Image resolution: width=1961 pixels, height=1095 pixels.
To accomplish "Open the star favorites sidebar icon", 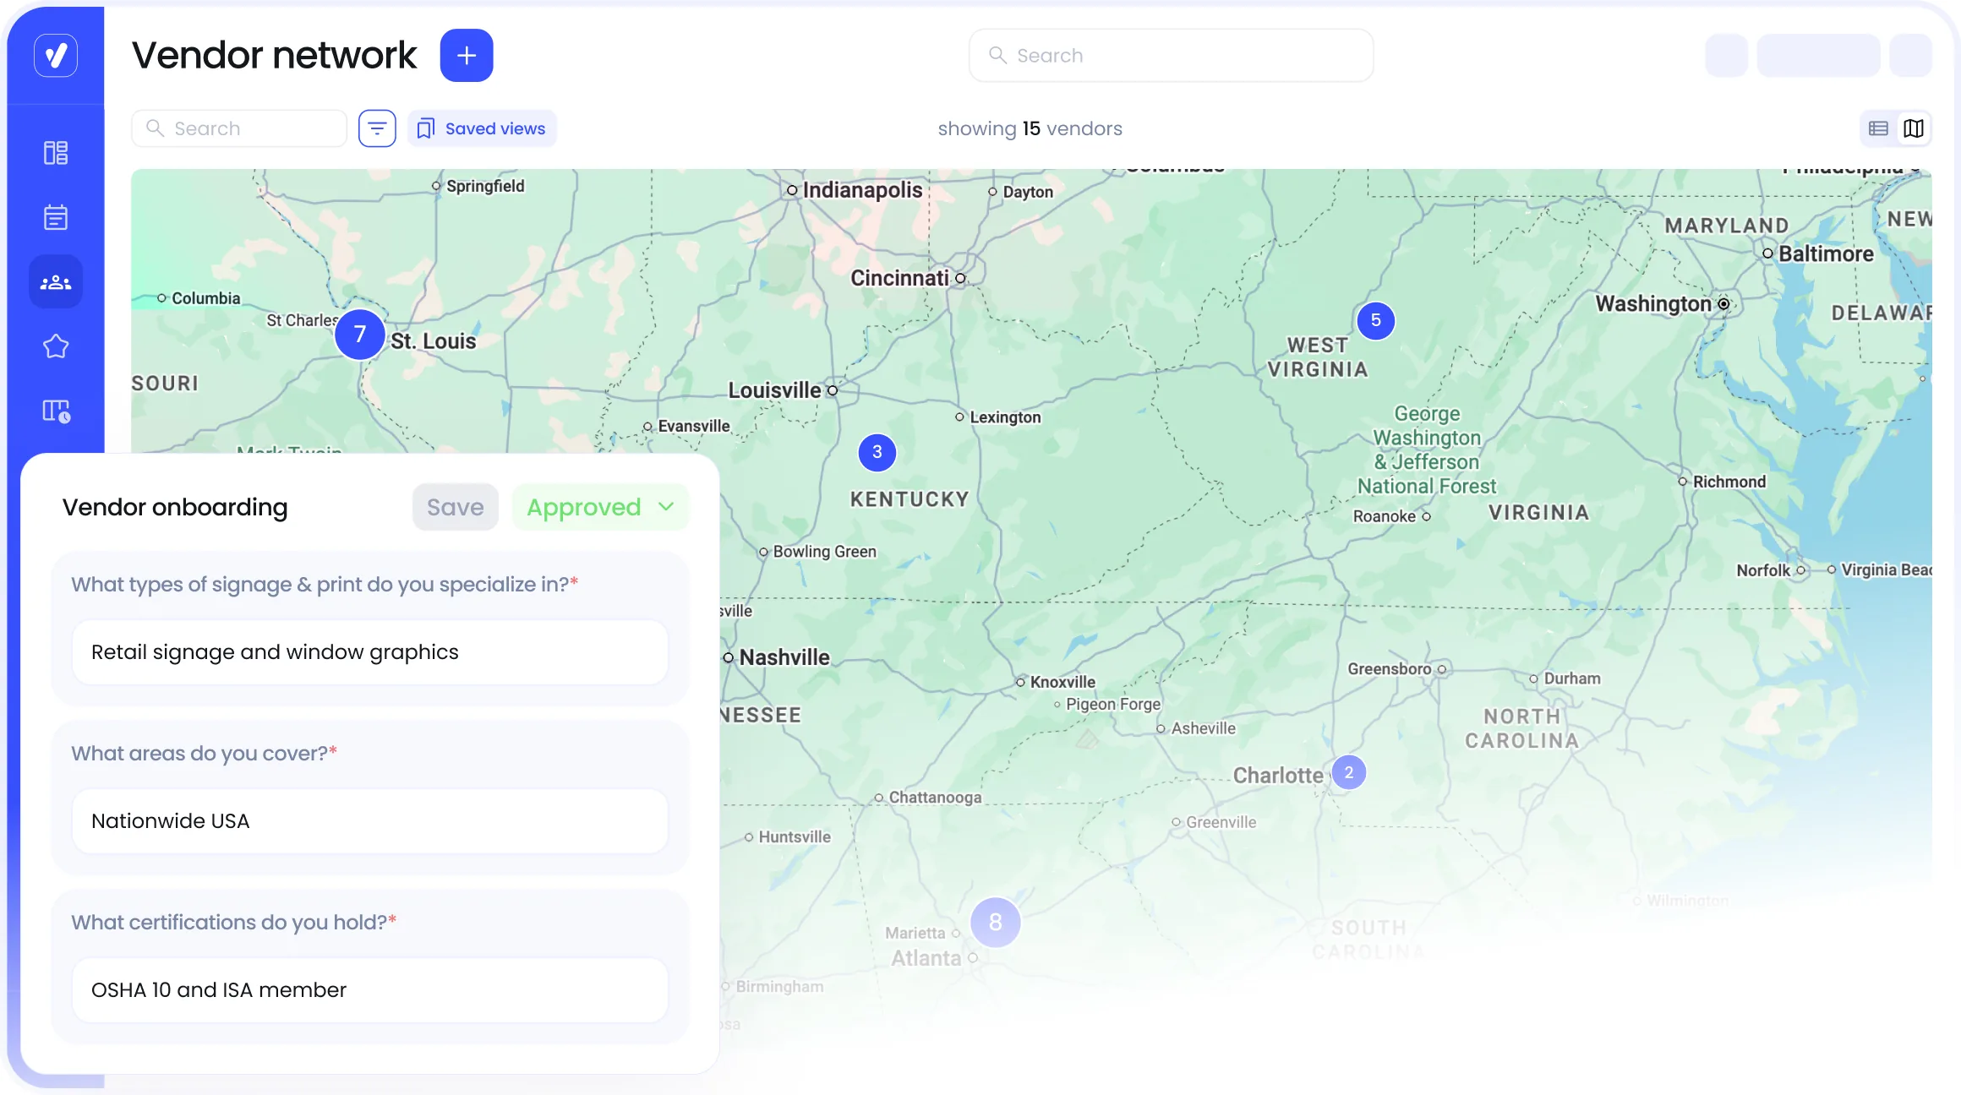I will coord(56,346).
